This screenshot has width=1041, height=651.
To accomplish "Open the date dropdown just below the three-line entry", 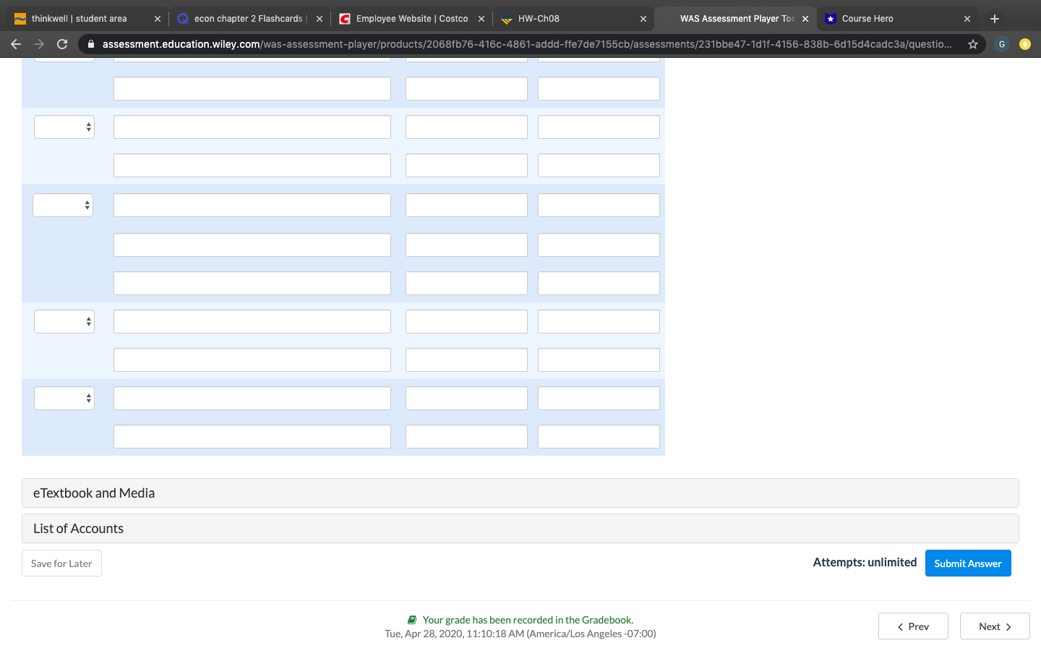I will click(x=64, y=322).
